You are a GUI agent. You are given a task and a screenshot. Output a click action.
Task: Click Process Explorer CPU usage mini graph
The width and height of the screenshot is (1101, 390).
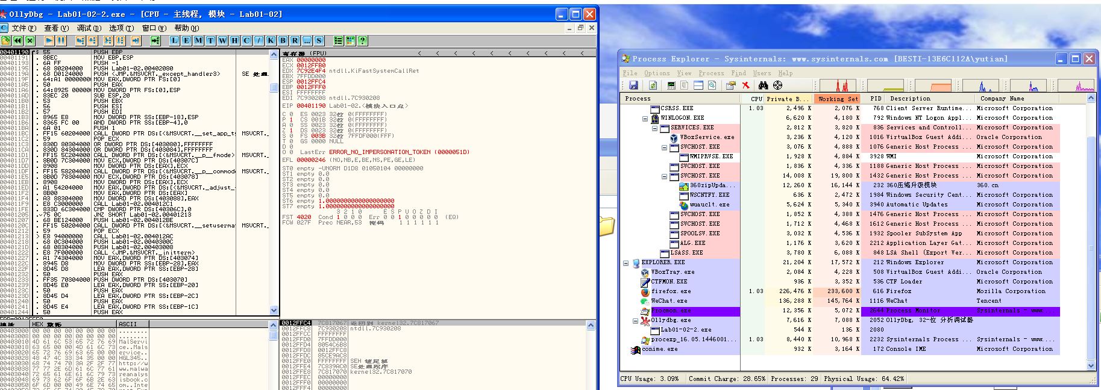838,85
